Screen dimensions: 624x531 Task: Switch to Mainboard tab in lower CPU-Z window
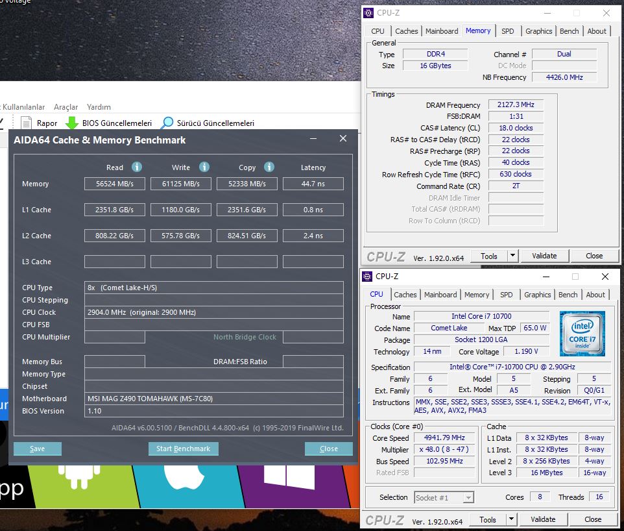440,295
